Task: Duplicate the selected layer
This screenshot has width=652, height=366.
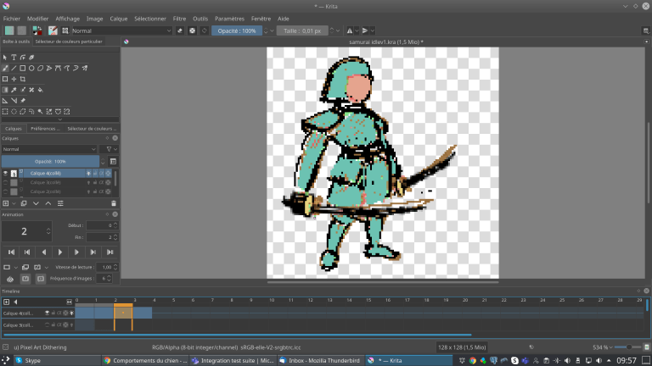Action: 24,203
